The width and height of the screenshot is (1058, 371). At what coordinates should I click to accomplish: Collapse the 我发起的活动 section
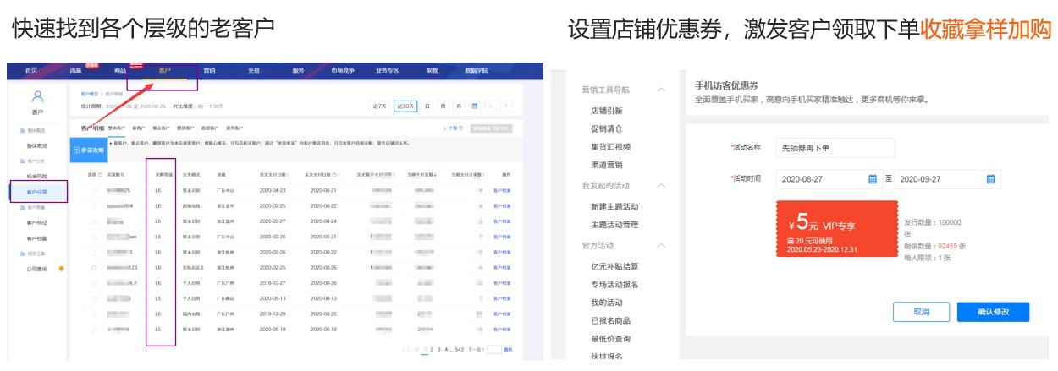tap(661, 185)
